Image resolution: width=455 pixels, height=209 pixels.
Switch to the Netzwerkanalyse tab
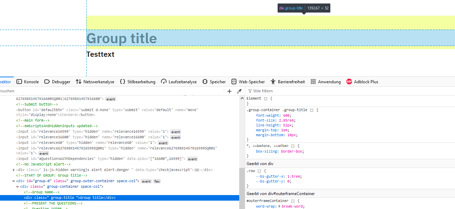[95, 82]
